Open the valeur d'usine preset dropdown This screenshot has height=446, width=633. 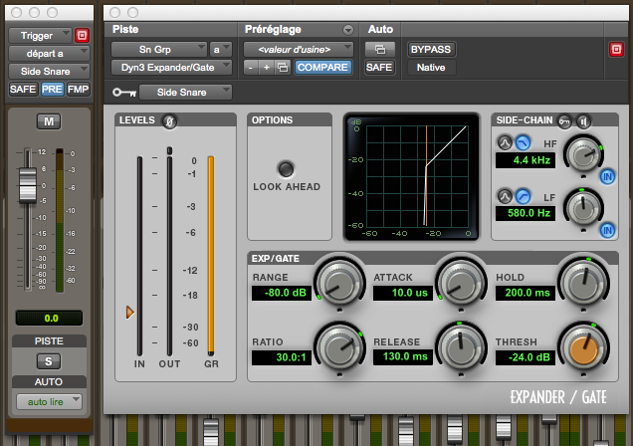(x=299, y=49)
